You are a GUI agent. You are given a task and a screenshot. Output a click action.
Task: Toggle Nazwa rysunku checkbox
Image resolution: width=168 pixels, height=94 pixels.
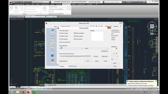pyautogui.click(x=60, y=33)
